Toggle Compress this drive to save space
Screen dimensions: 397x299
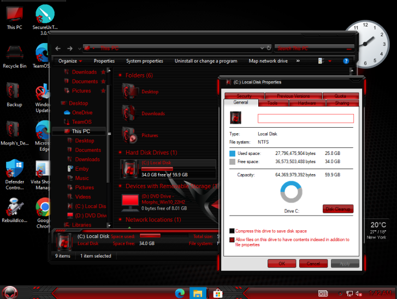pos(232,231)
